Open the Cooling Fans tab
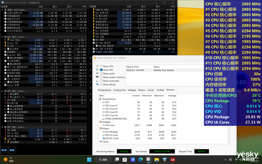This screenshot has width=262, height=164. coord(119,90)
